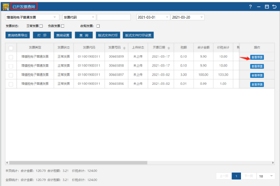Toggle the select-all checkbox in table header

[x=11, y=48]
